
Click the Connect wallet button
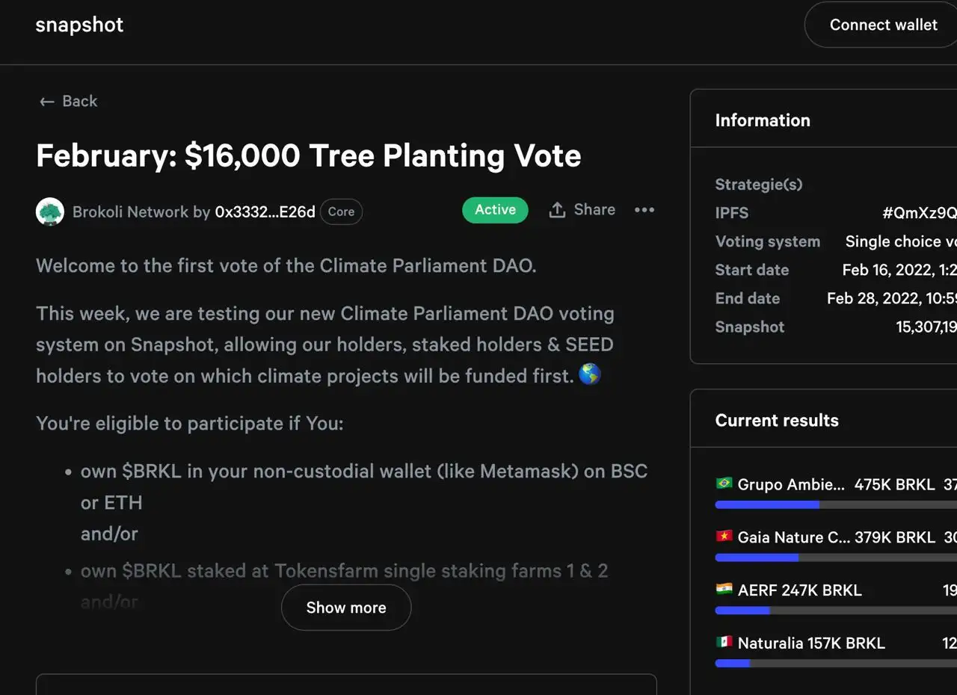883,25
